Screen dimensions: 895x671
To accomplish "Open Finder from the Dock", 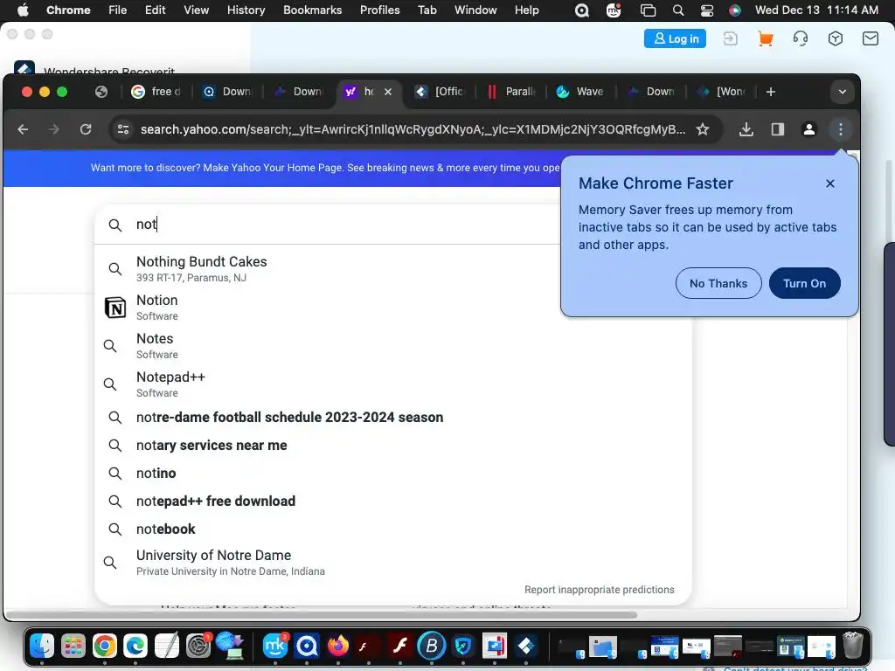I will point(42,646).
